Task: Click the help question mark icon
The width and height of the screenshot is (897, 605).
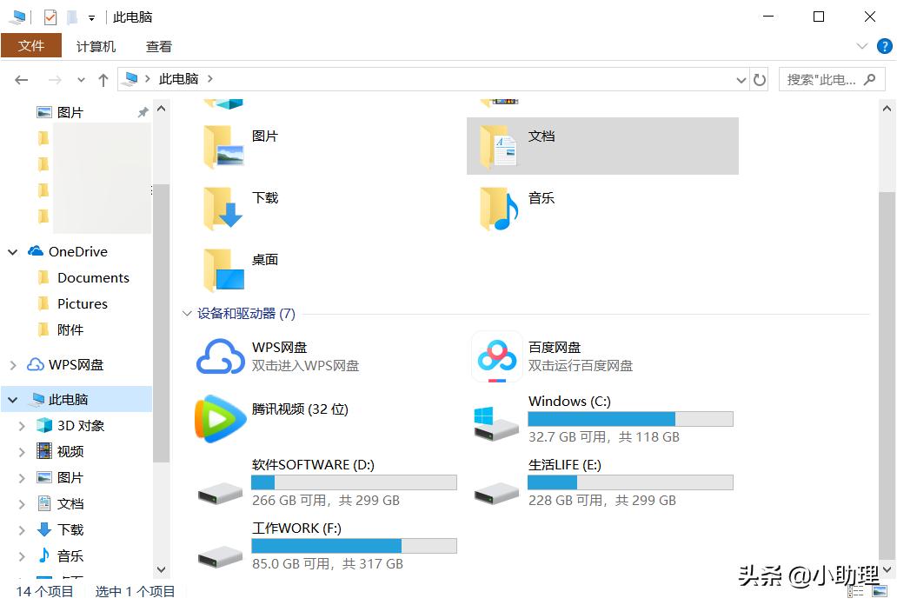Action: [x=885, y=46]
